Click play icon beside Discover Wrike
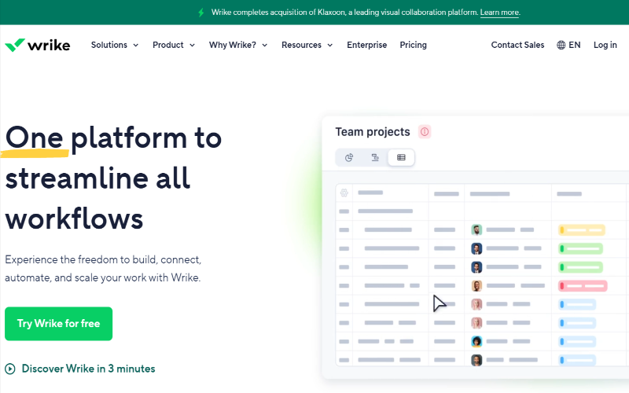The height and width of the screenshot is (393, 629). click(10, 369)
